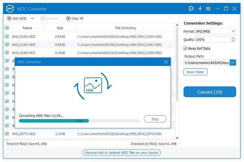The image size is (244, 162).
Task: Close the main HEIC Converter window
Action: (x=234, y=9)
